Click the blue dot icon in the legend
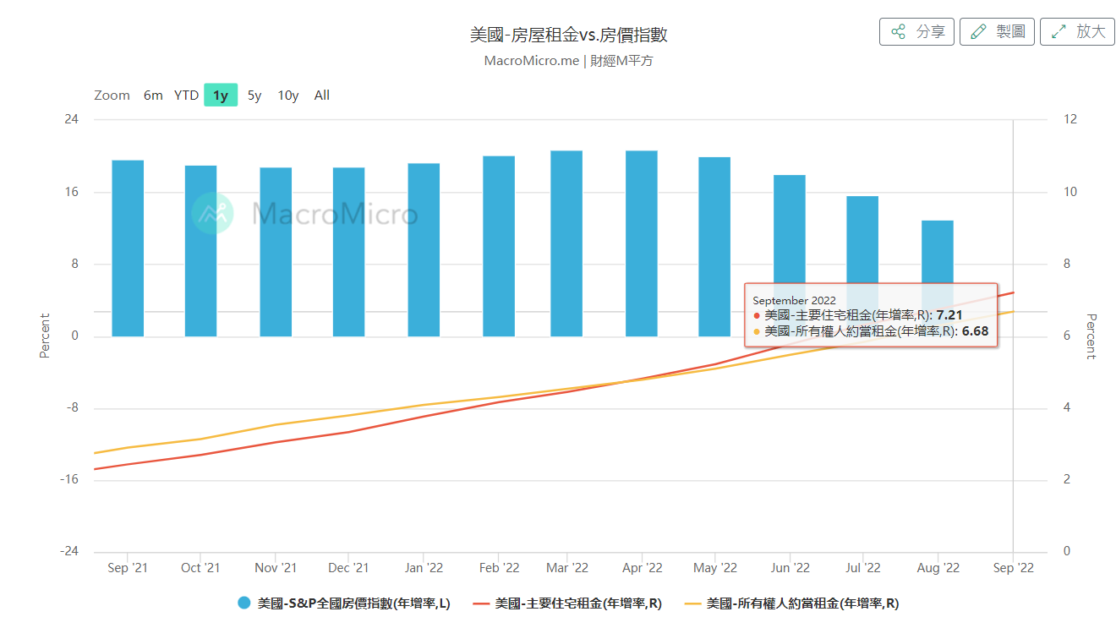The height and width of the screenshot is (617, 1116). 243,603
